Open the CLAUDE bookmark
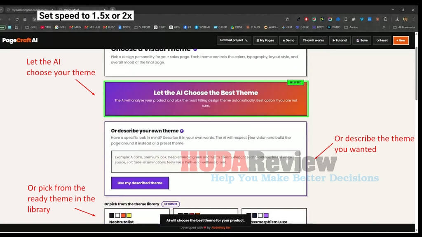Screen dimensions: 422x237 tap(253, 27)
